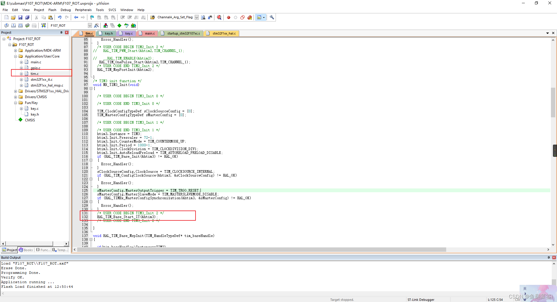Switch to the key.h editor tab
The height and width of the screenshot is (302, 557).
[x=106, y=33]
